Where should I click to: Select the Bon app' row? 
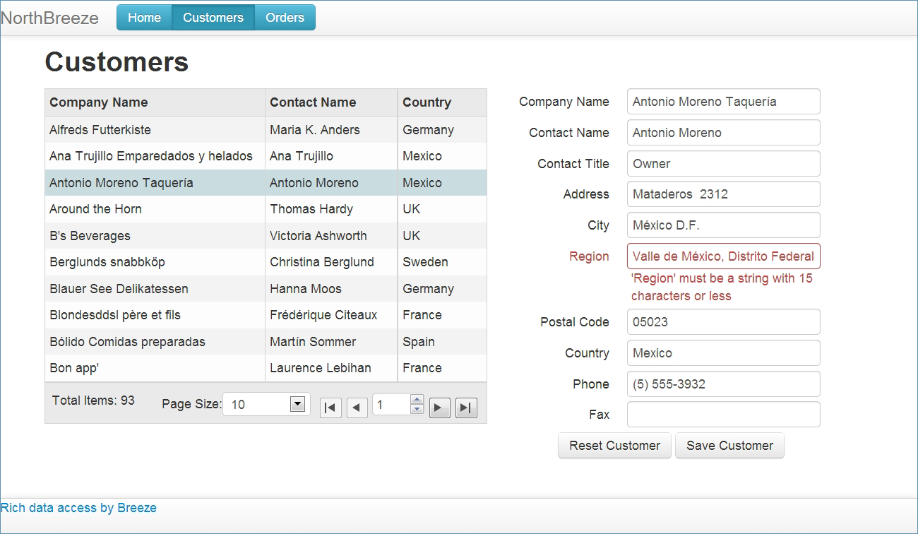pyautogui.click(x=266, y=368)
